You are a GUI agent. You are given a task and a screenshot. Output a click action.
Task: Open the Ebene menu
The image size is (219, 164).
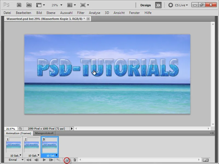pos(51,13)
